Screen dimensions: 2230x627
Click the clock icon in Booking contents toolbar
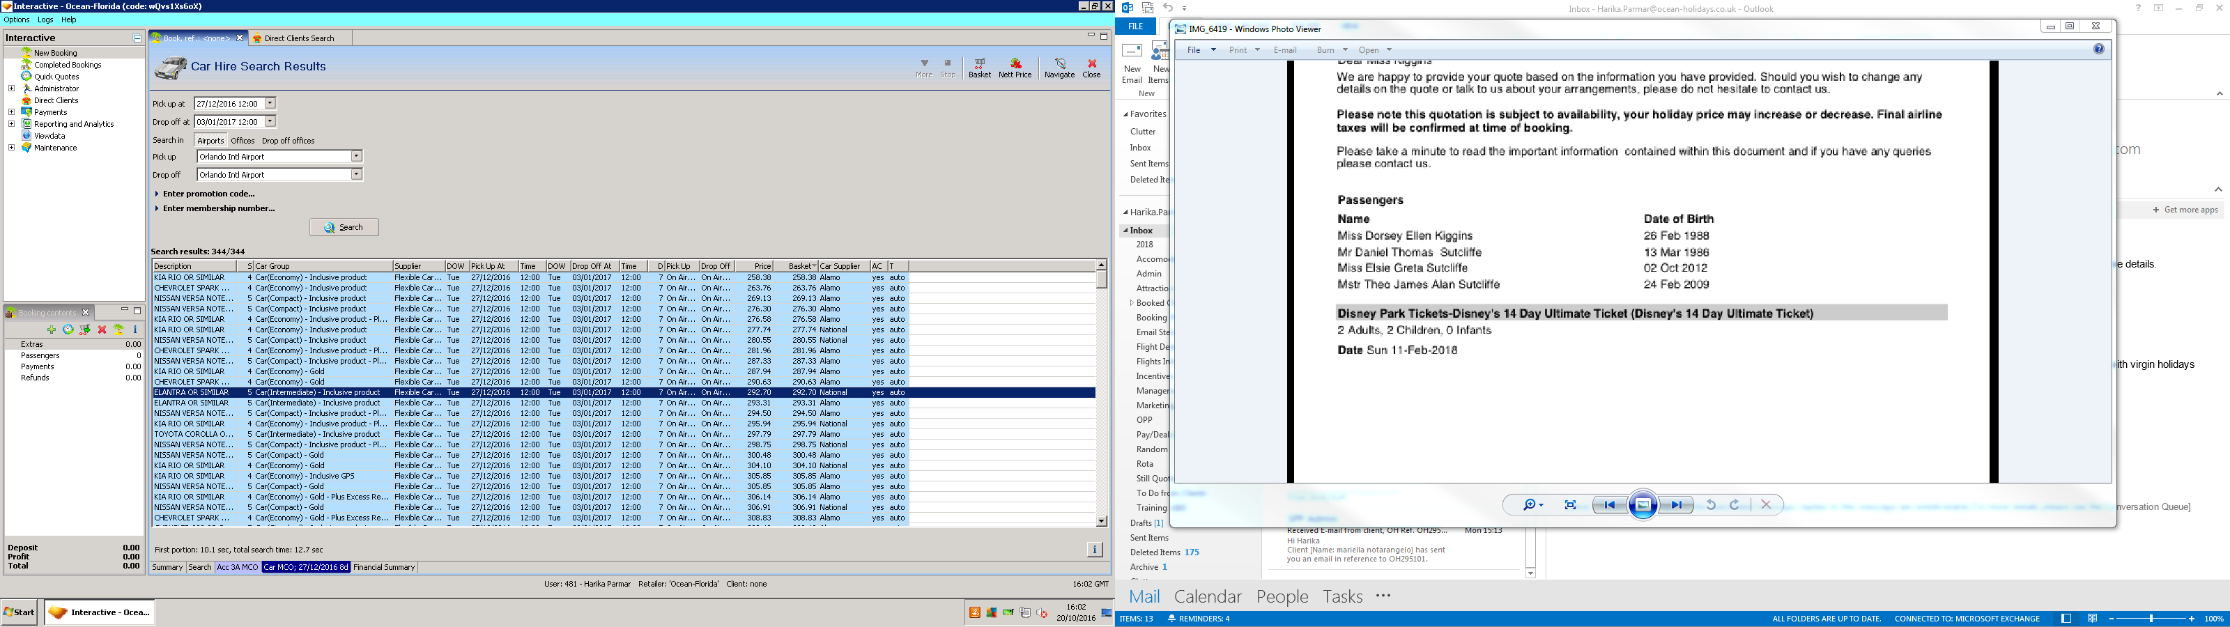[68, 330]
